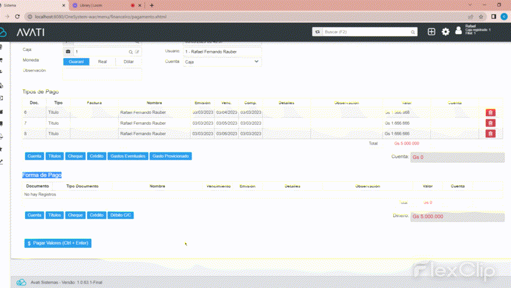View site info in the address bar
The image size is (511, 288).
coord(29,17)
